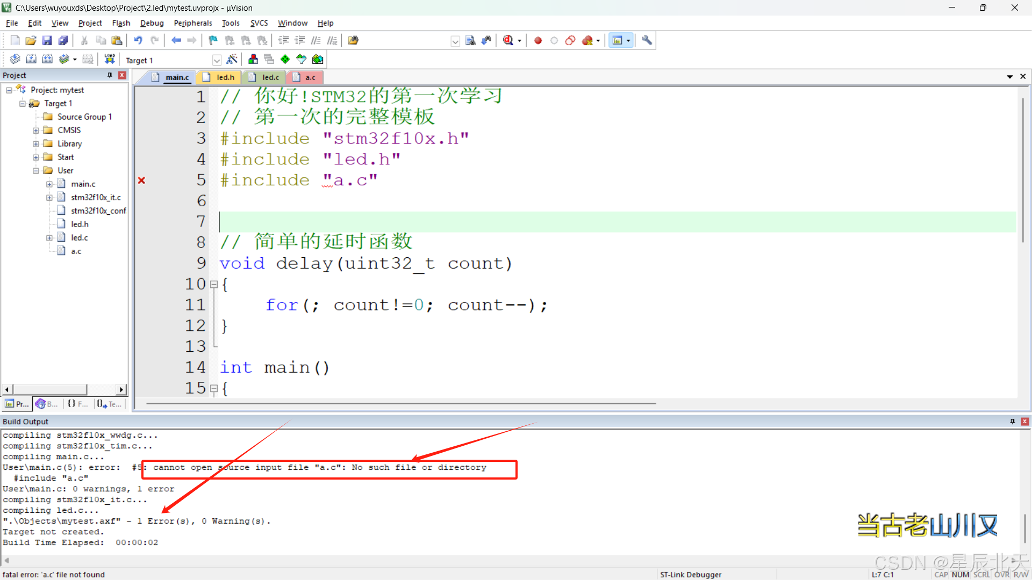Toggle pin on Build Output panel
Image resolution: width=1032 pixels, height=580 pixels.
point(1012,422)
